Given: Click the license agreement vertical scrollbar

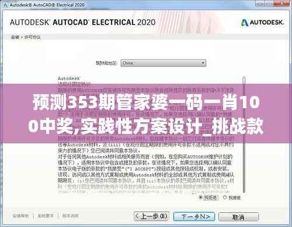Looking at the screenshot, I should click(244, 135).
